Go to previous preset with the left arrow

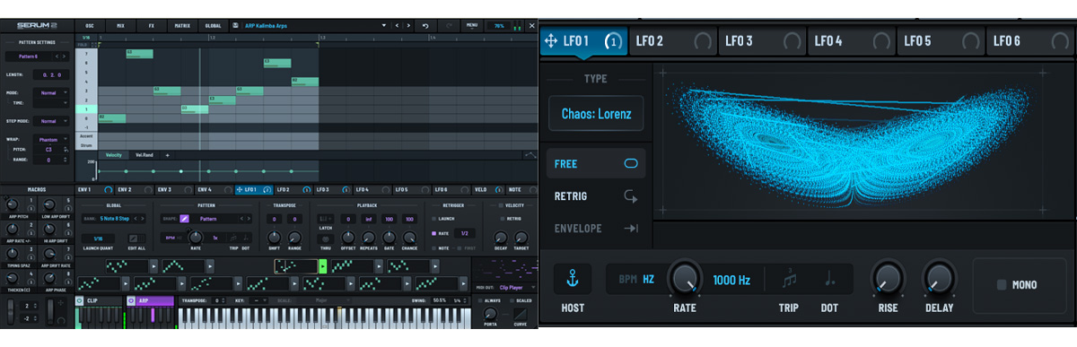pos(397,26)
